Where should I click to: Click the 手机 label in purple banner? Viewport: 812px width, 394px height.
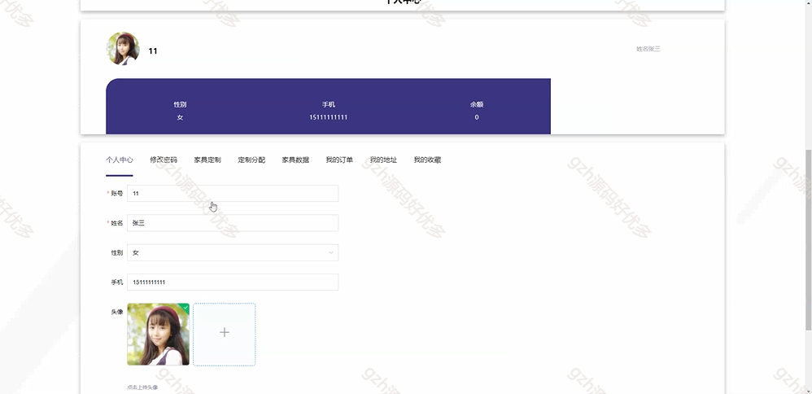(329, 104)
